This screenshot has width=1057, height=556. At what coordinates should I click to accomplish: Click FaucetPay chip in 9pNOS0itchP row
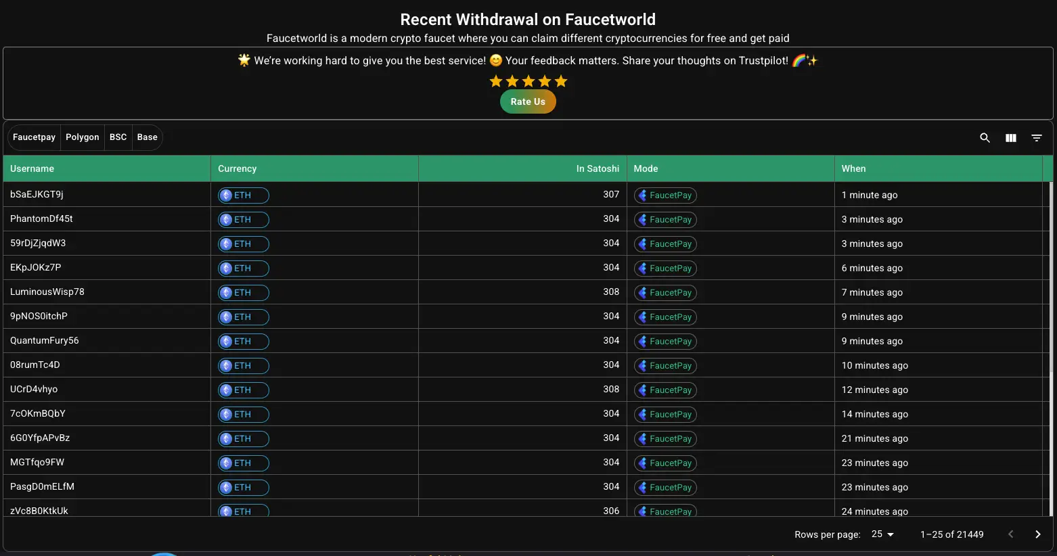pos(665,317)
